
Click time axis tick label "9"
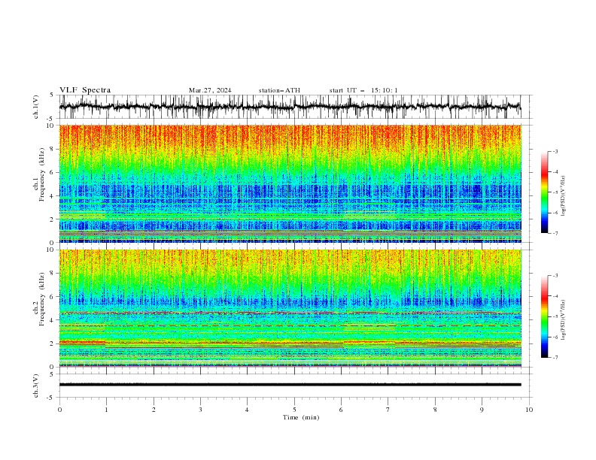pyautogui.click(x=482, y=410)
